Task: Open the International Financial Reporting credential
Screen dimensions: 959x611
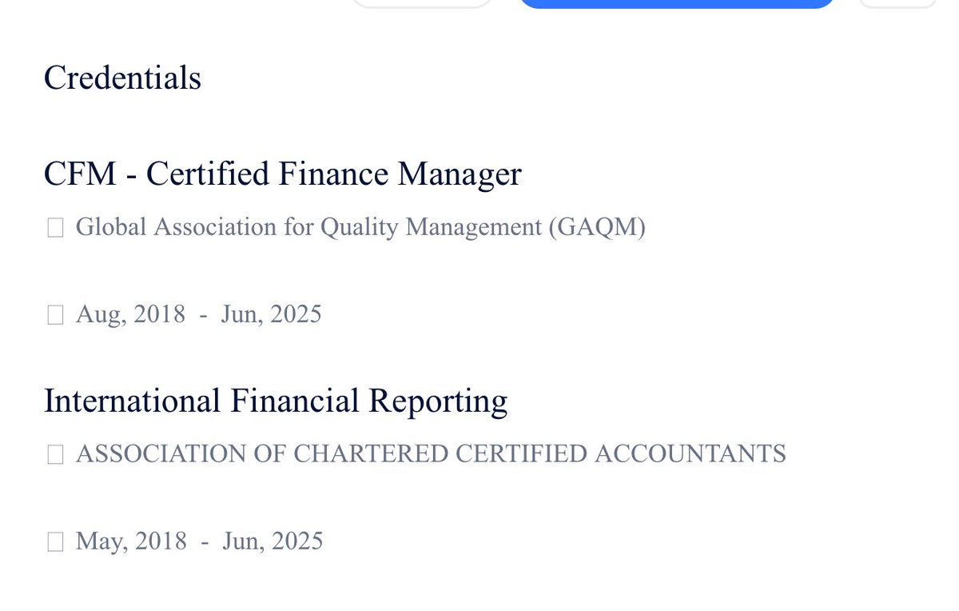Action: [276, 401]
